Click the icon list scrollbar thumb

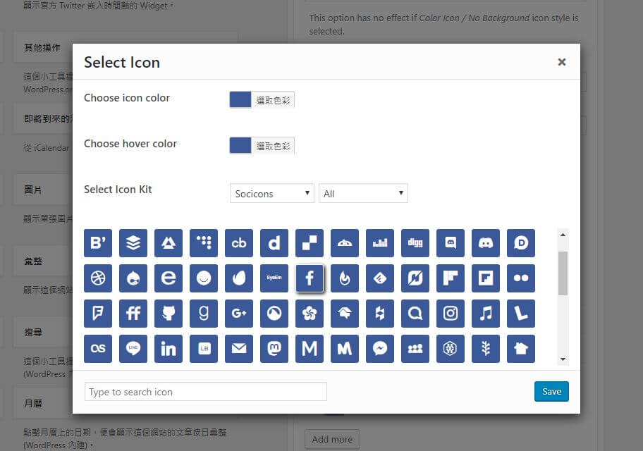pyautogui.click(x=563, y=273)
